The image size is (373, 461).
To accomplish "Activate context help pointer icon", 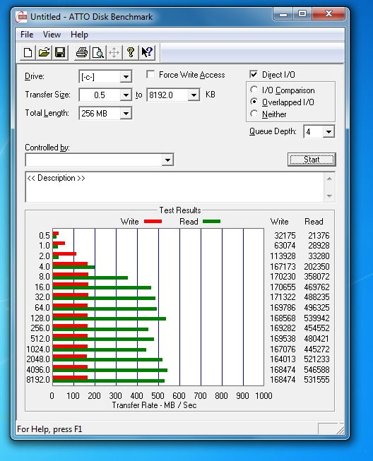I will pos(147,53).
